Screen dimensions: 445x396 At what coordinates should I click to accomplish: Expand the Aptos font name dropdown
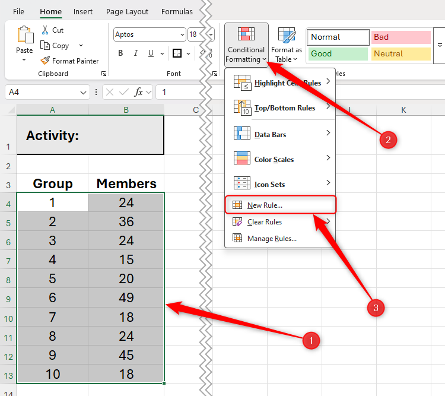(181, 34)
